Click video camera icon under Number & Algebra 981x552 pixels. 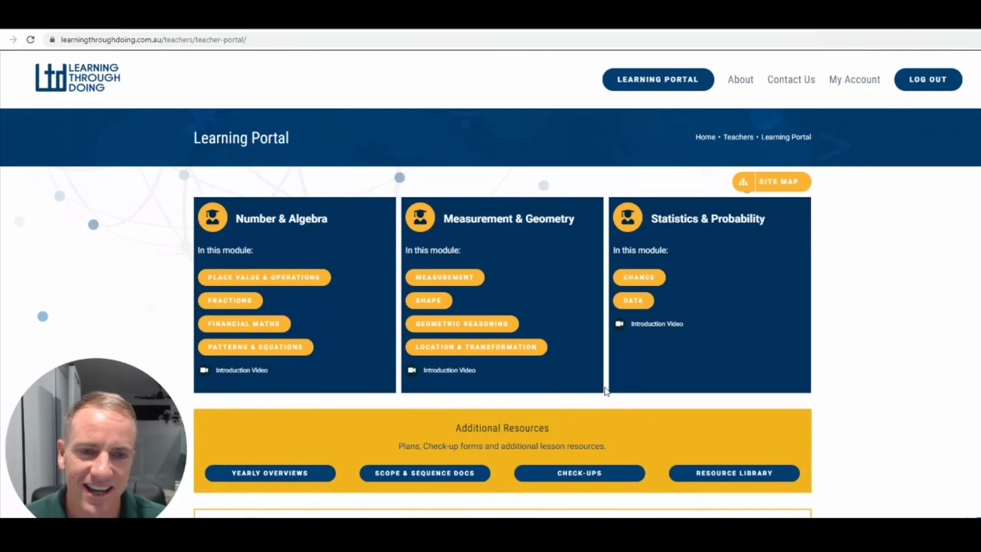click(204, 370)
